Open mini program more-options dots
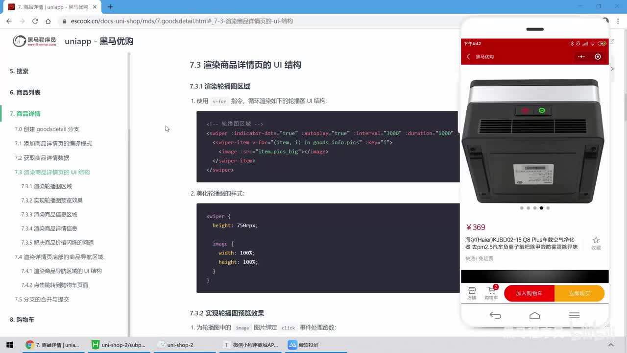627x353 pixels. (581, 57)
